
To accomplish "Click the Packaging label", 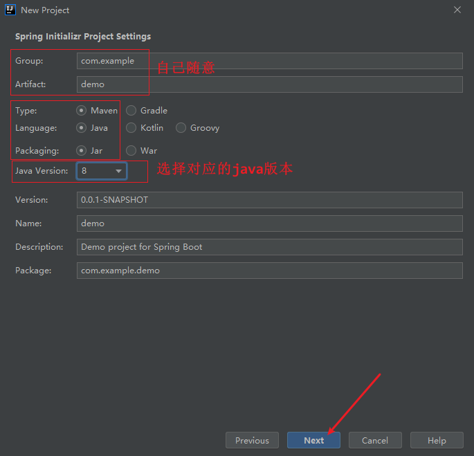I will coord(37,151).
